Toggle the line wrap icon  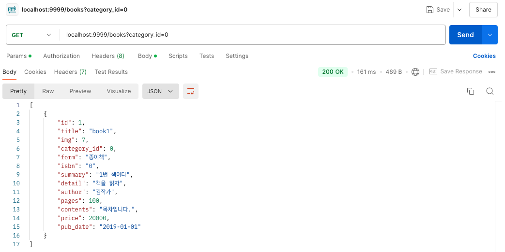click(x=191, y=91)
